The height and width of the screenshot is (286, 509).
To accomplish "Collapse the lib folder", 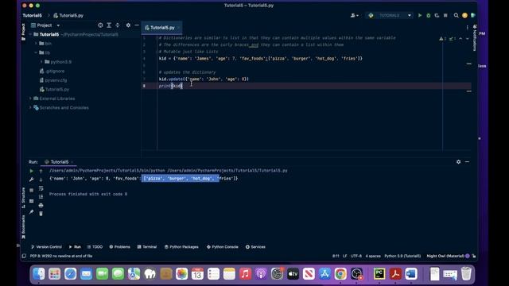I will click(x=36, y=52).
